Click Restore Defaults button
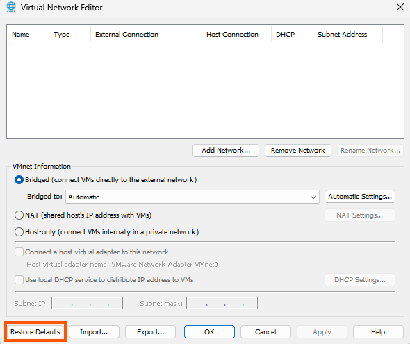Screen dimensions: 410x344 coord(35,332)
